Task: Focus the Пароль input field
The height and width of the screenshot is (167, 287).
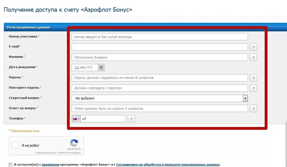Action: [x=160, y=78]
